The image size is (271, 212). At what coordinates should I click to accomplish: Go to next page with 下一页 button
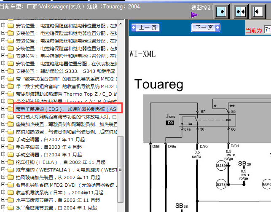click(x=206, y=27)
